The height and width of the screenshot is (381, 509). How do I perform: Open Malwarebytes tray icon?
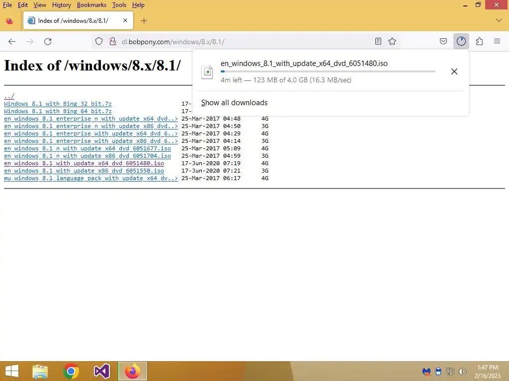pos(426,371)
